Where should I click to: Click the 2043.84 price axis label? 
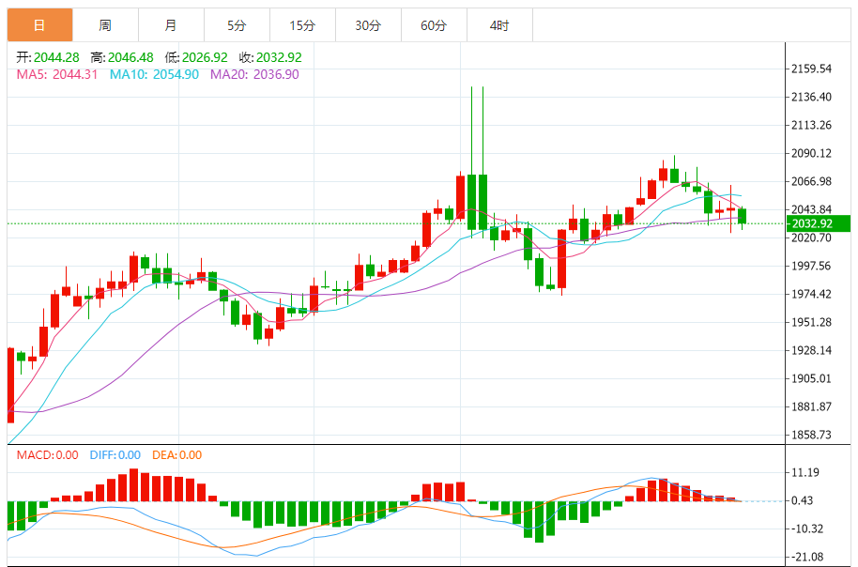click(x=811, y=209)
